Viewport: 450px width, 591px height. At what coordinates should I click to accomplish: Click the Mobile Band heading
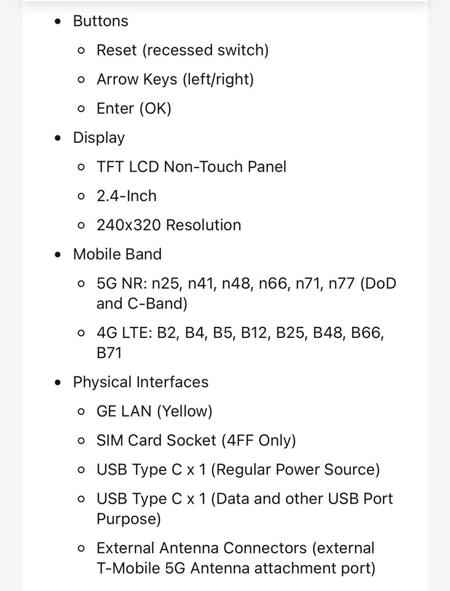[x=117, y=254]
